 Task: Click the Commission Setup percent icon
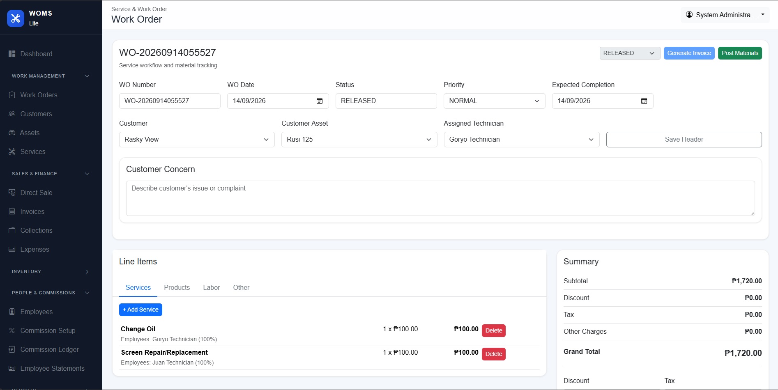tap(12, 330)
